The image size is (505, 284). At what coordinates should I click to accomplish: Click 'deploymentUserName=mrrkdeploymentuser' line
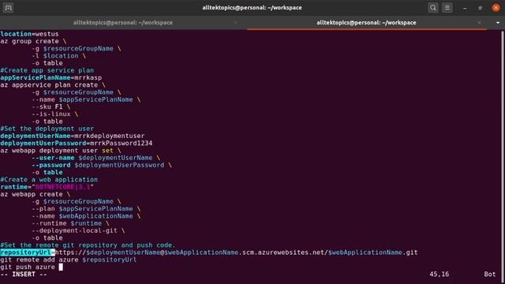pos(73,136)
